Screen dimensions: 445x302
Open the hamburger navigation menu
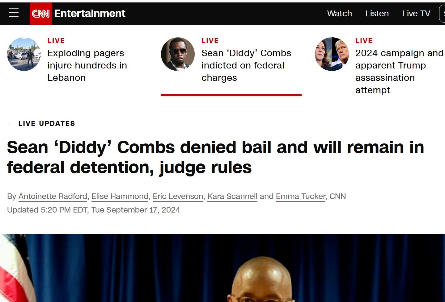(x=14, y=13)
